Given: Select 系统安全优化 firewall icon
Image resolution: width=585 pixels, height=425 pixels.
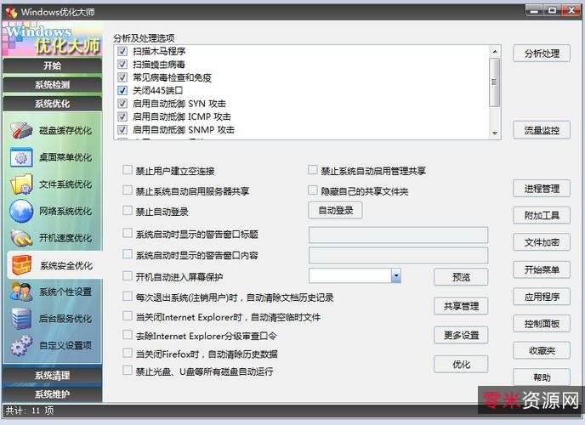Looking at the screenshot, I should [x=21, y=265].
